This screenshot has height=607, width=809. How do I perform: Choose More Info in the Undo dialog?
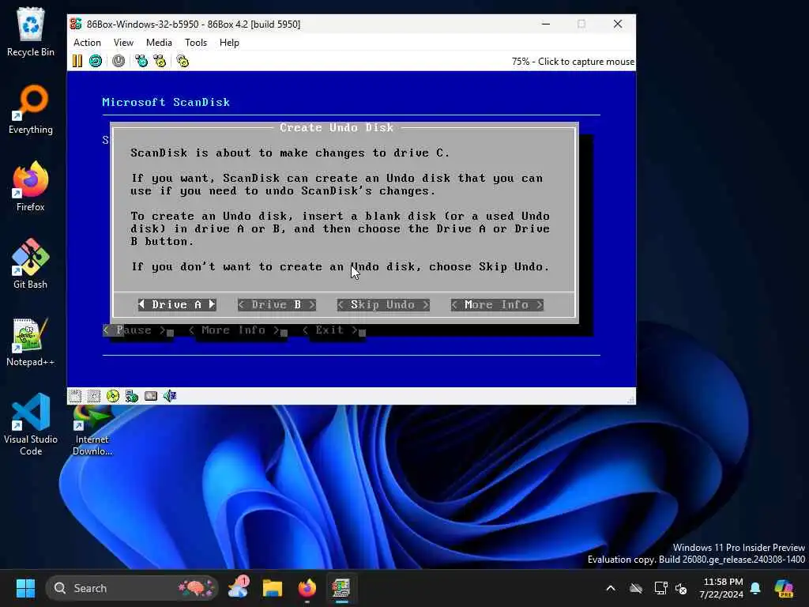[497, 304]
